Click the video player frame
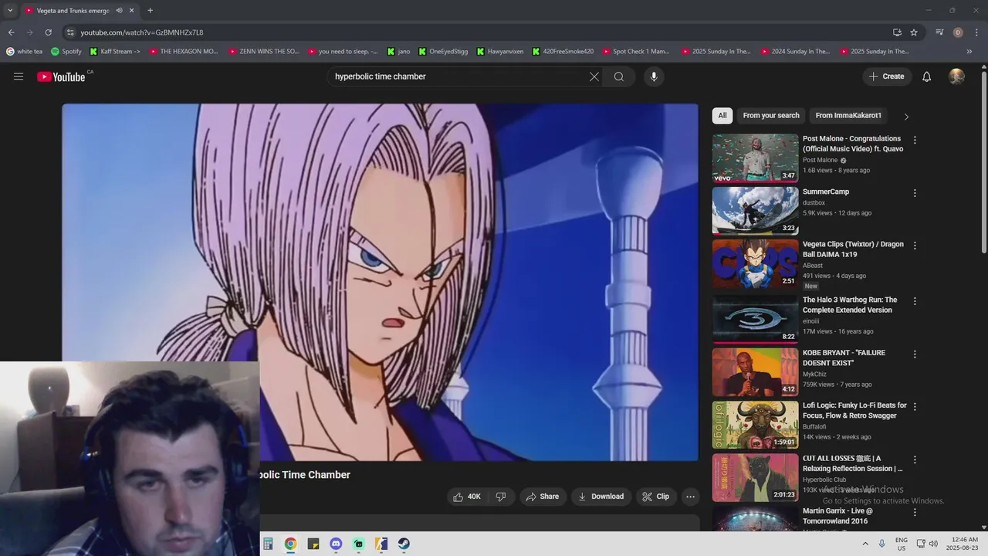 point(380,282)
